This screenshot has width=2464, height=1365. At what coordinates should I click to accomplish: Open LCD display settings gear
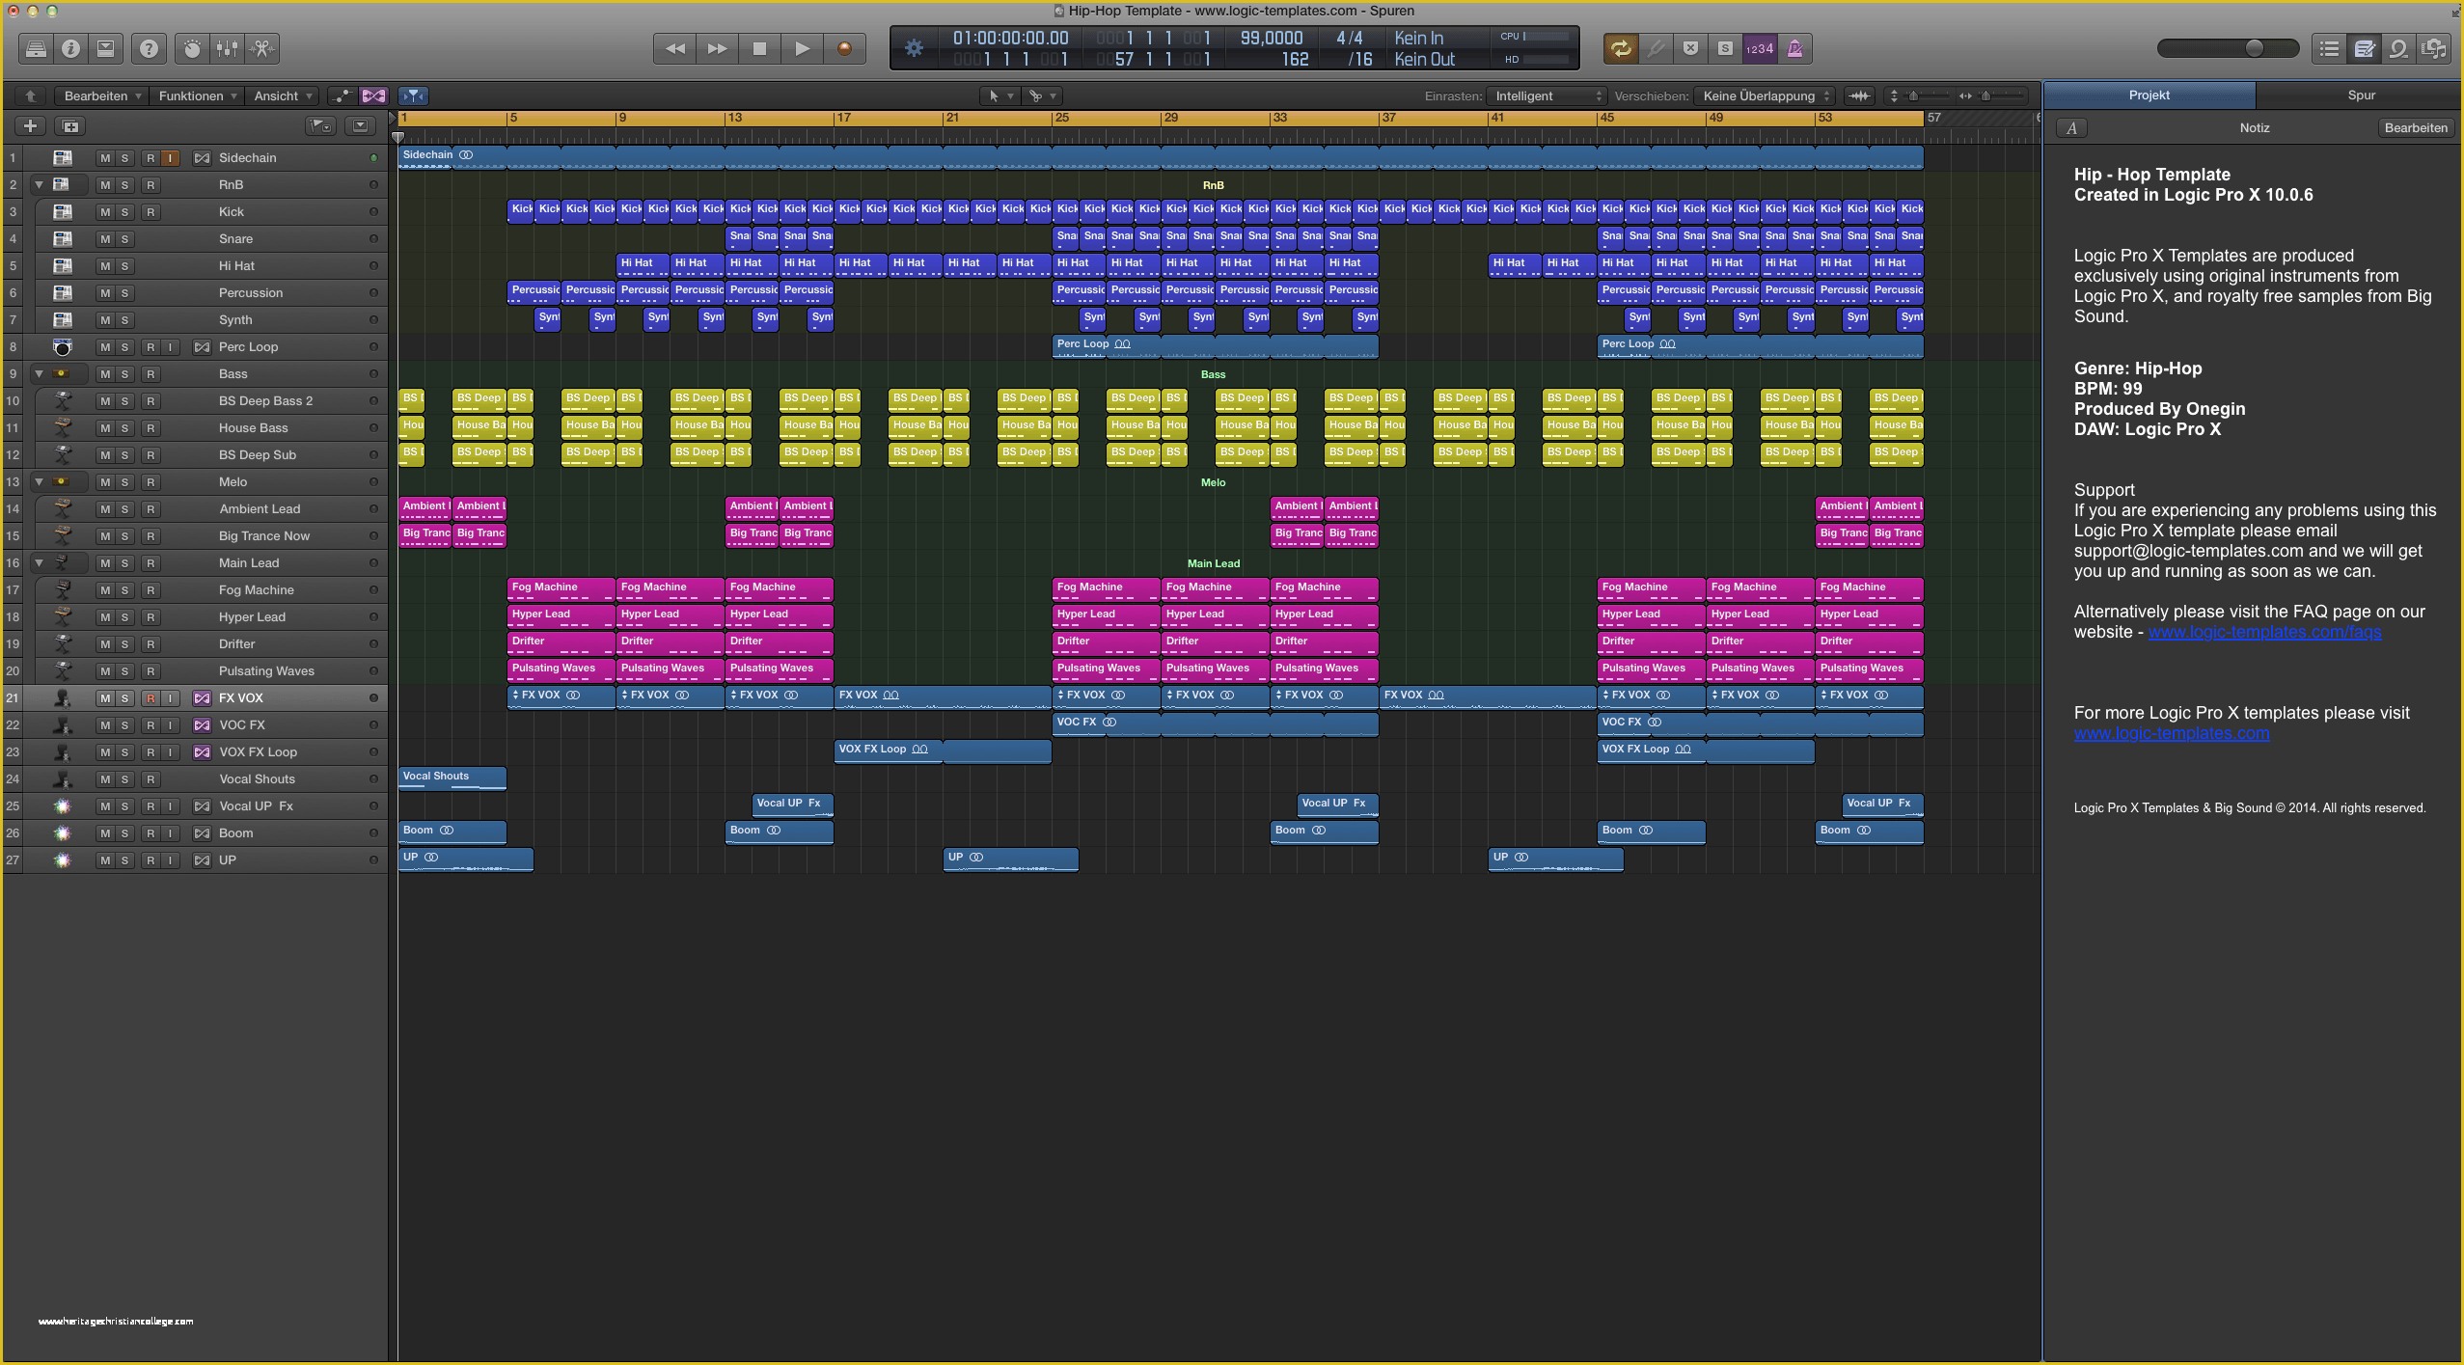[x=914, y=48]
